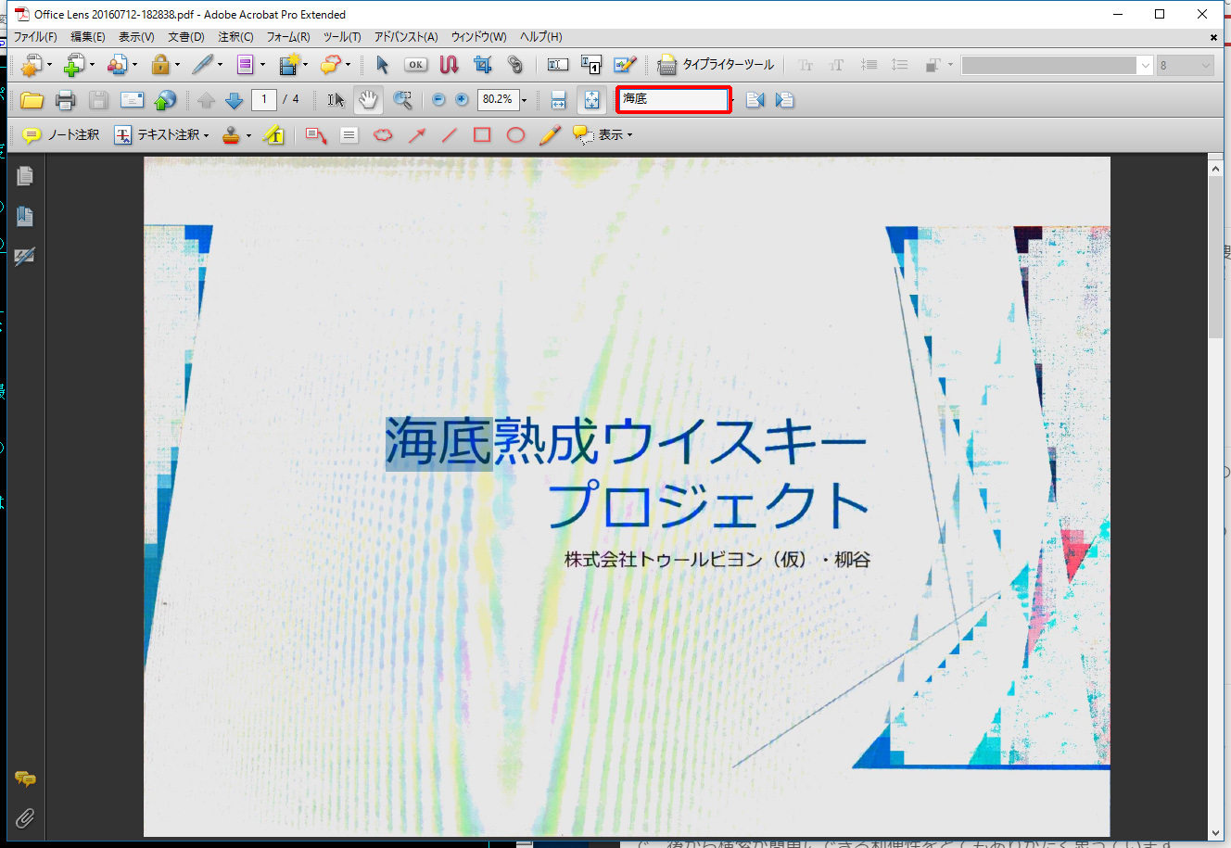
Task: Open the File (ファイル) menu
Action: click(35, 37)
